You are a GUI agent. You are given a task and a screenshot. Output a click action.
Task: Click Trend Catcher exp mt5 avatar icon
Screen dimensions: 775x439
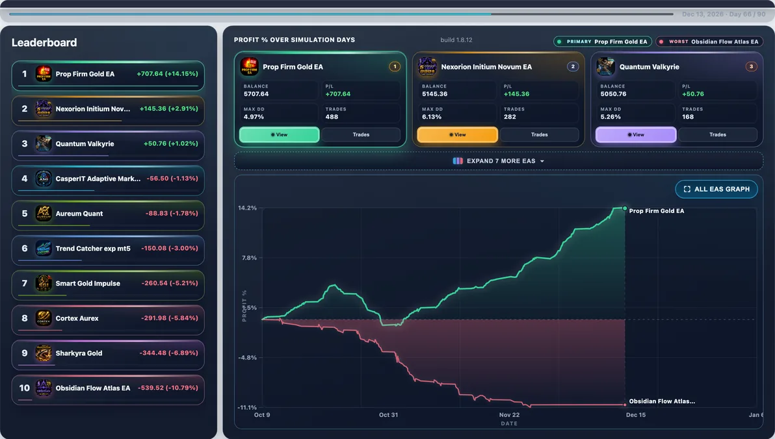(x=44, y=248)
